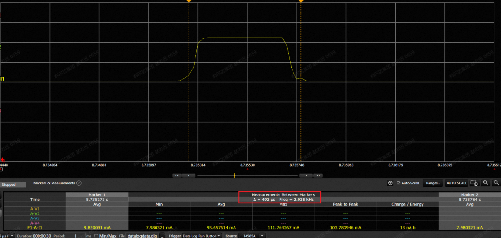501x238 pixels.
Task: Jump to end with the >> button
Action: [x=318, y=176]
